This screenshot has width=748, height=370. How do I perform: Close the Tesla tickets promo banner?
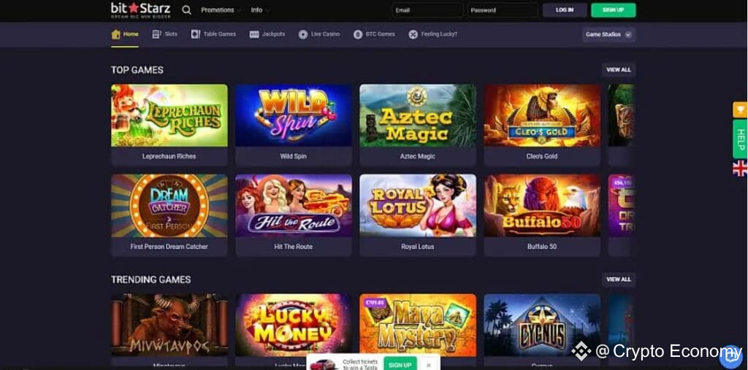(429, 365)
